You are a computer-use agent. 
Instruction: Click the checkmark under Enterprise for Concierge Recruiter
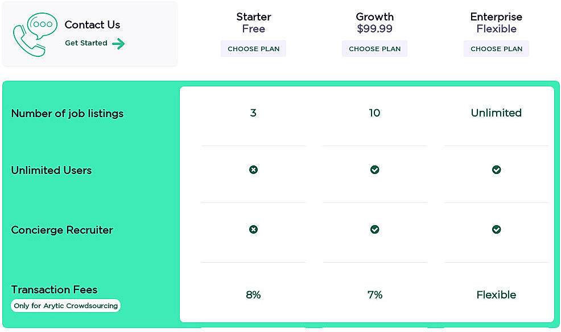[496, 230]
